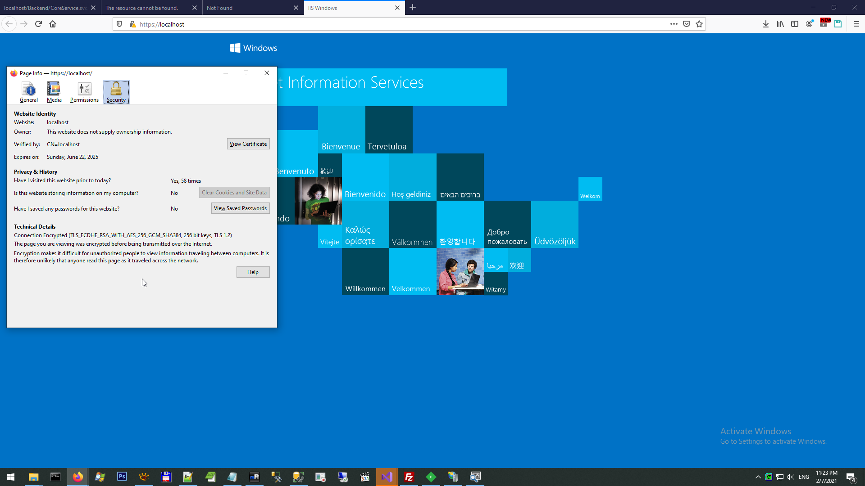Image resolution: width=865 pixels, height=486 pixels.
Task: Go to Firefox home page
Action: point(53,24)
